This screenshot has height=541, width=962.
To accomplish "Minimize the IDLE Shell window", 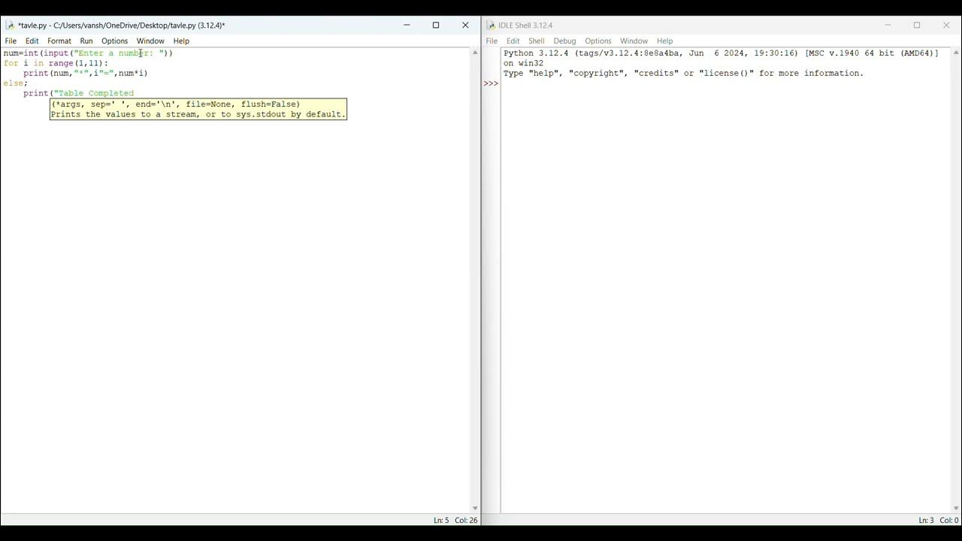I will point(888,25).
